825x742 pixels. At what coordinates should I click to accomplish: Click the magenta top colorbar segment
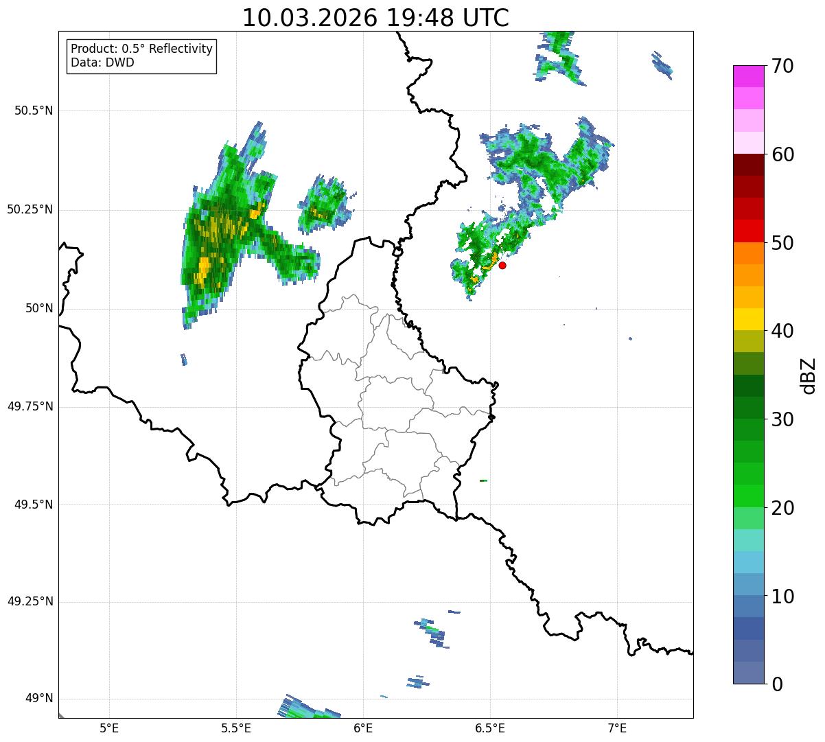(748, 76)
